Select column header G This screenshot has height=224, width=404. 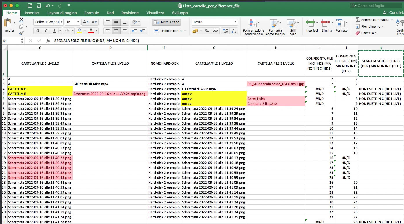point(214,48)
